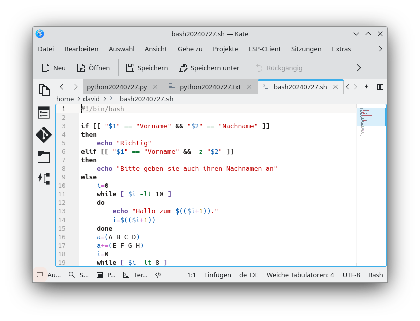Expand the overflow menu bar arrow
This screenshot has height=321, width=420.
(380, 49)
